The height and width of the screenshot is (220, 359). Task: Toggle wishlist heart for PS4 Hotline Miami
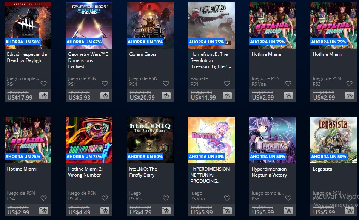tap(43, 198)
